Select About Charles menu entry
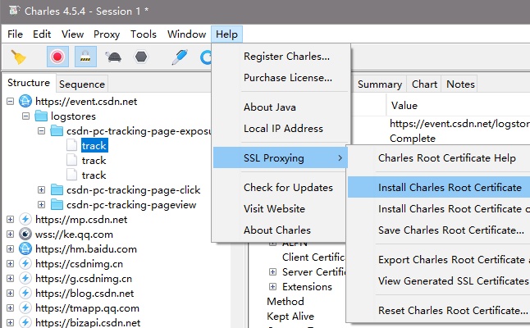530x328 pixels. [280, 230]
